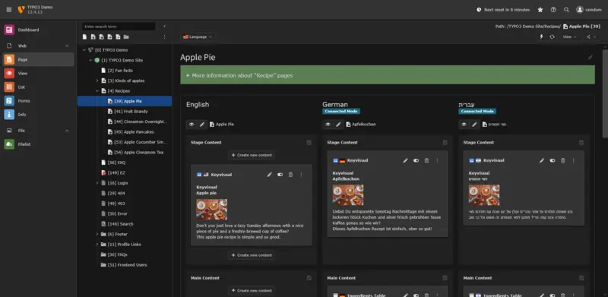Collapse the page tree panel arrow

click(164, 27)
